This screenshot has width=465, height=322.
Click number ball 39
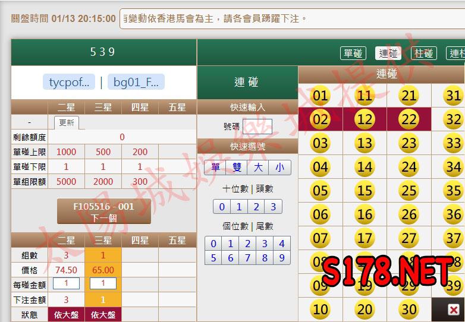(454, 286)
